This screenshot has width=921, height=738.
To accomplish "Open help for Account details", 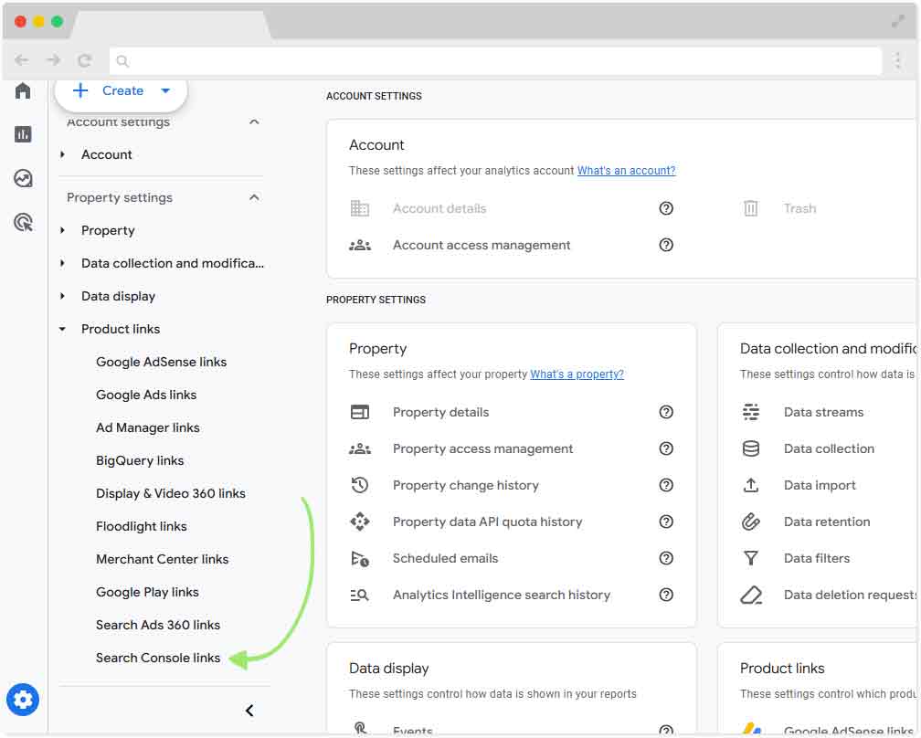I will [665, 208].
